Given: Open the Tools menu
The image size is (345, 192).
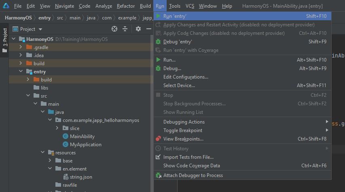Looking at the screenshot, I should click(x=175, y=6).
